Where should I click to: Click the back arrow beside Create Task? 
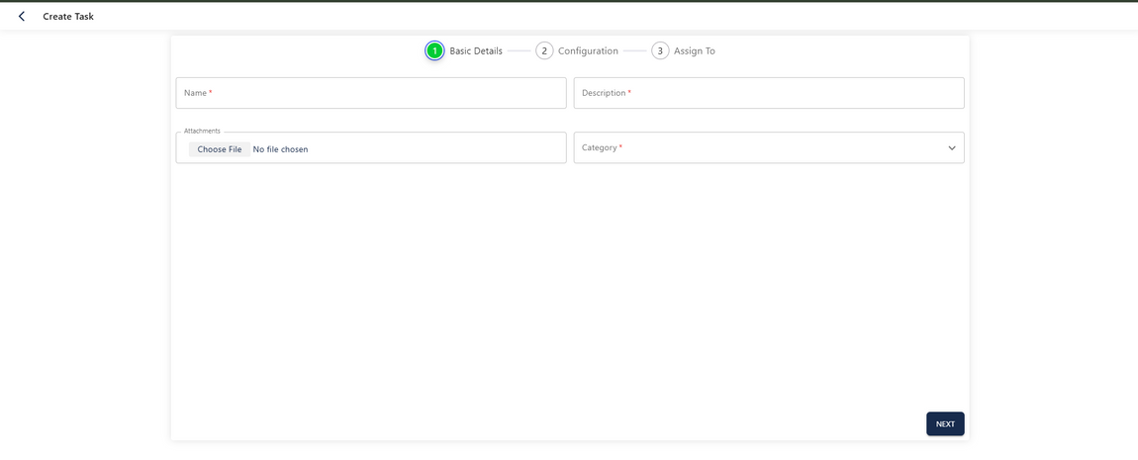coord(22,17)
